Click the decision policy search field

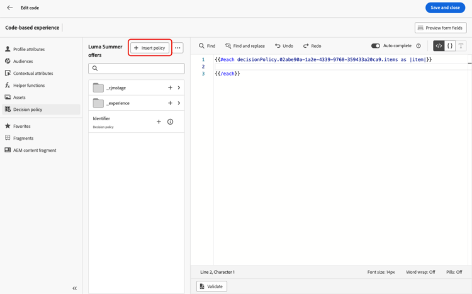click(137, 69)
